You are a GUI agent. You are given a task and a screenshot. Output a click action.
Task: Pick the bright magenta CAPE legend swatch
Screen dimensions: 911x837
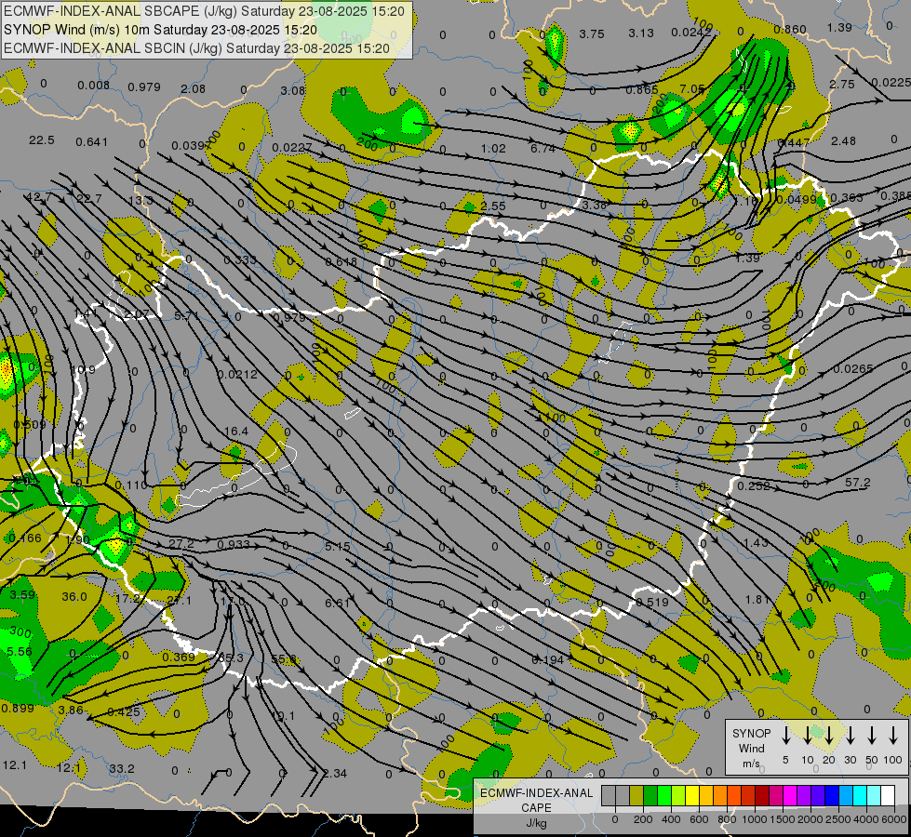[790, 796]
